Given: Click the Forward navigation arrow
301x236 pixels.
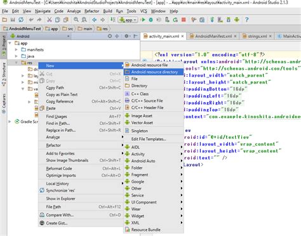Looking at the screenshot, I should (x=102, y=20).
